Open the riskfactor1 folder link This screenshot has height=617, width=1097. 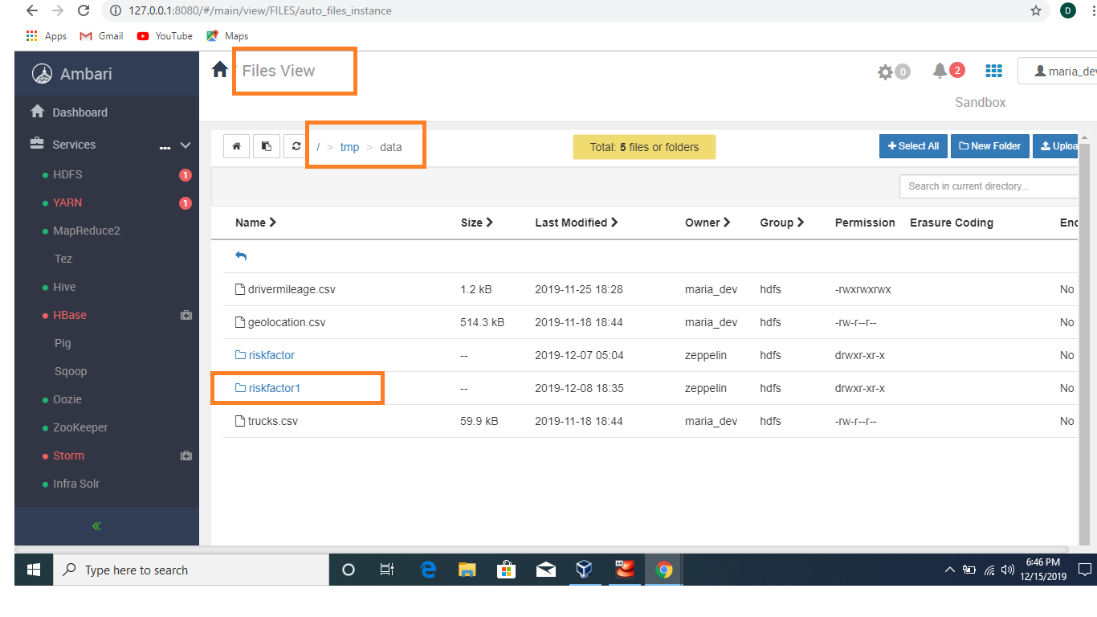[274, 388]
